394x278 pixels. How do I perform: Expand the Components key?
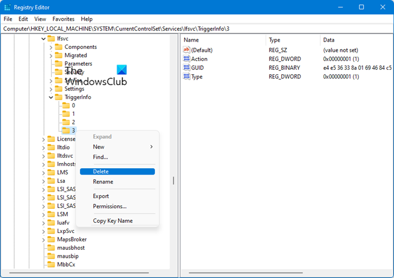51,47
